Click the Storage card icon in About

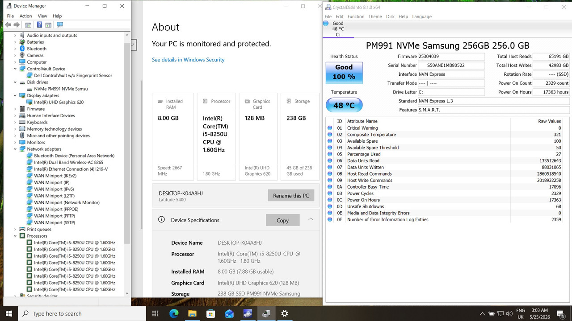pyautogui.click(x=290, y=101)
